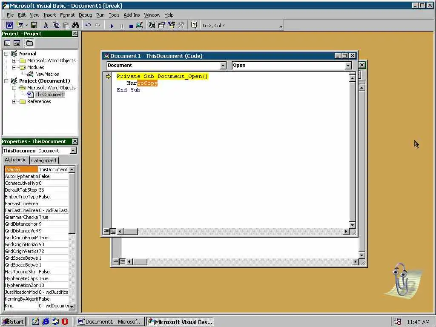
Task: Select the DefaultTabStop property value 36
Action: tap(53, 190)
